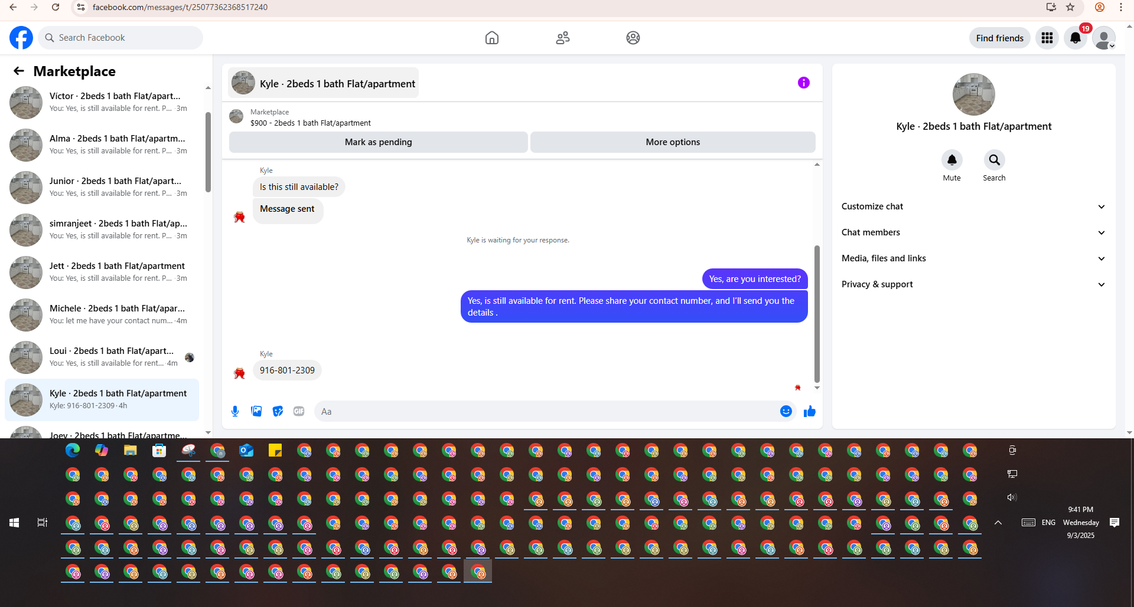The width and height of the screenshot is (1134, 607).
Task: Choose a sticker icon in composer
Action: pos(278,411)
